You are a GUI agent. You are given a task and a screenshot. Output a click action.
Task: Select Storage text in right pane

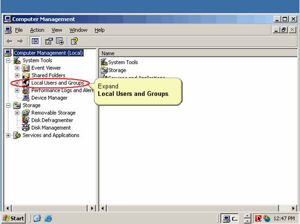(117, 70)
